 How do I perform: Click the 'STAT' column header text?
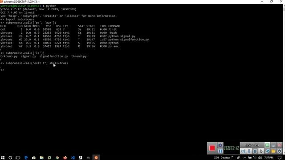81,26
